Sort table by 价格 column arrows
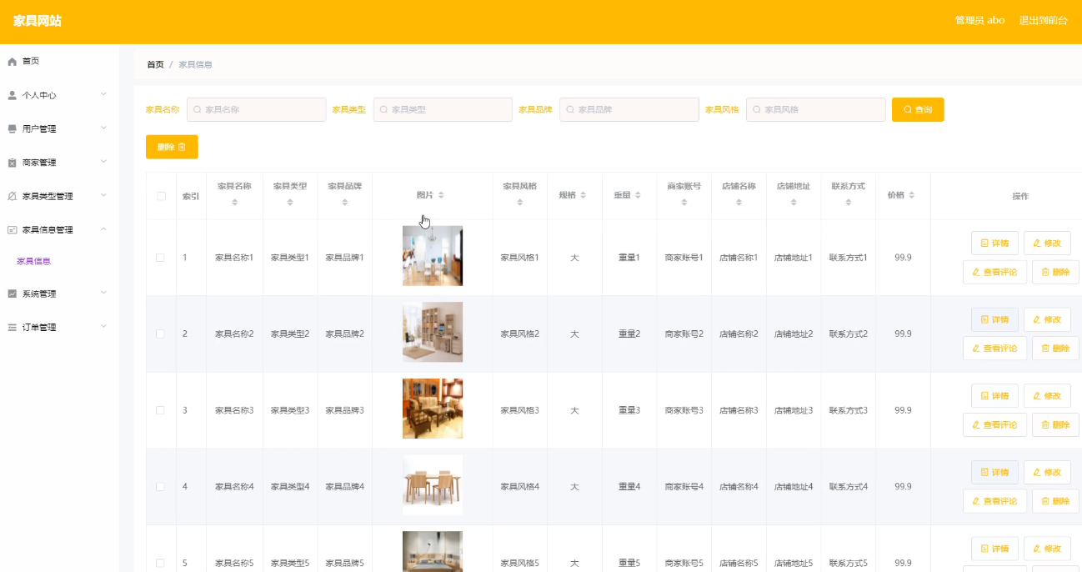 [x=911, y=195]
